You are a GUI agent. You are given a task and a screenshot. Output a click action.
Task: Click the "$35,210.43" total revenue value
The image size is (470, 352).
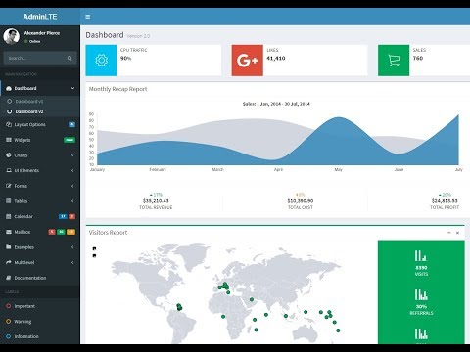156,201
